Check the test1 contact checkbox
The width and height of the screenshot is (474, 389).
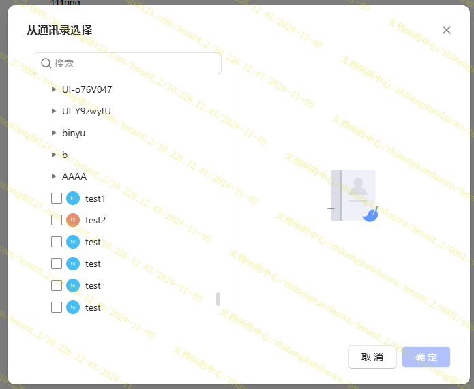click(x=57, y=198)
